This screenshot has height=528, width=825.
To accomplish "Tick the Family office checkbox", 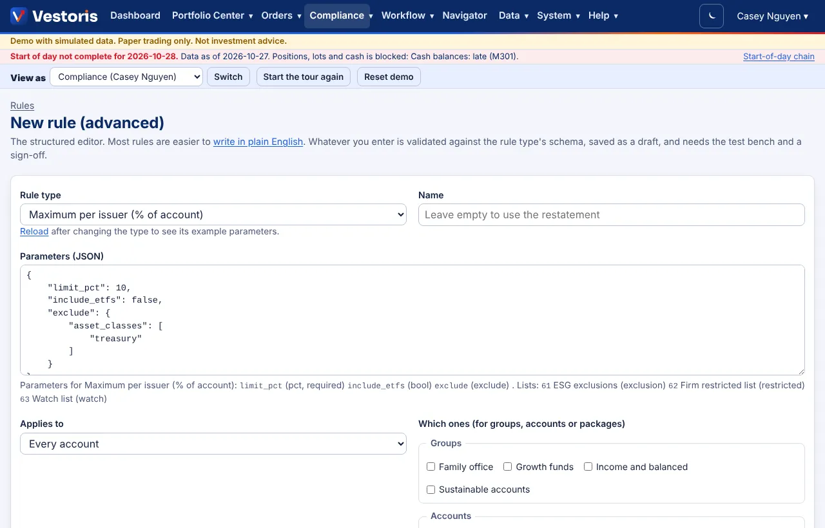I will click(431, 467).
